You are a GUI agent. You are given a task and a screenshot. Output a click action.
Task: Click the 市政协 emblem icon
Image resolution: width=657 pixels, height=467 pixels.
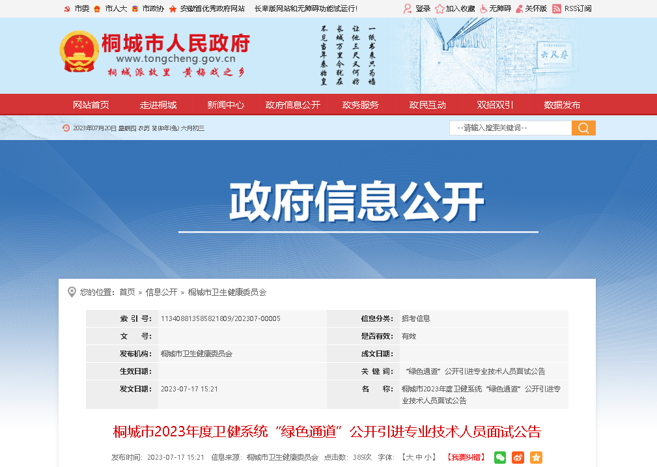tap(135, 9)
